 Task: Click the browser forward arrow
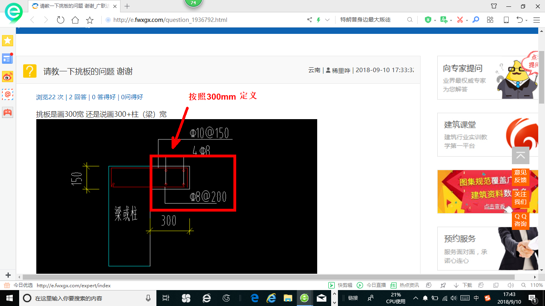[x=46, y=20]
